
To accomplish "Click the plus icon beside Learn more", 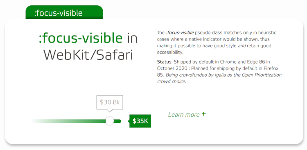I will pos(203,114).
